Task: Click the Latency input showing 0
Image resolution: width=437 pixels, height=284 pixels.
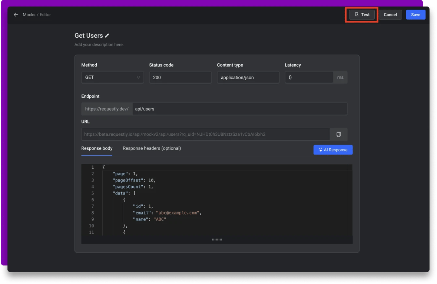Action: coord(309,77)
